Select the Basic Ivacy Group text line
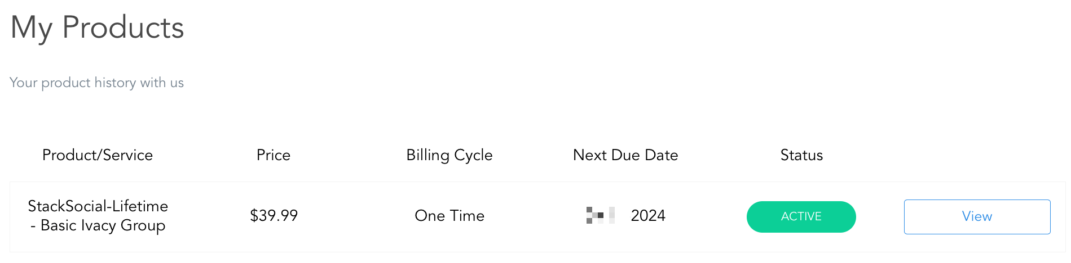 (98, 225)
